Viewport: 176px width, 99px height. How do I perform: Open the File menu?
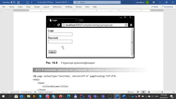click(x=4, y=7)
